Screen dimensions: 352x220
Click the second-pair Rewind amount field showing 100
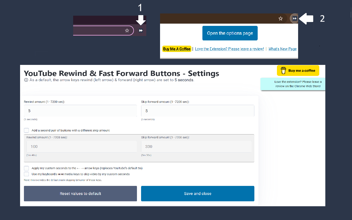[82, 147]
